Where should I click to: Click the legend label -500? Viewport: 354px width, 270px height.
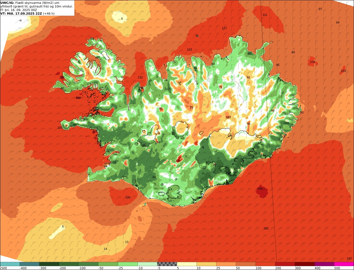(3, 268)
